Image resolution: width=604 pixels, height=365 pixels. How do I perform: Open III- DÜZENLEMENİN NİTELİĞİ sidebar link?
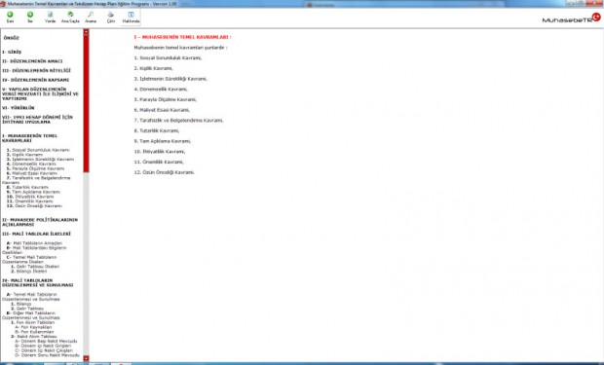pyautogui.click(x=37, y=70)
